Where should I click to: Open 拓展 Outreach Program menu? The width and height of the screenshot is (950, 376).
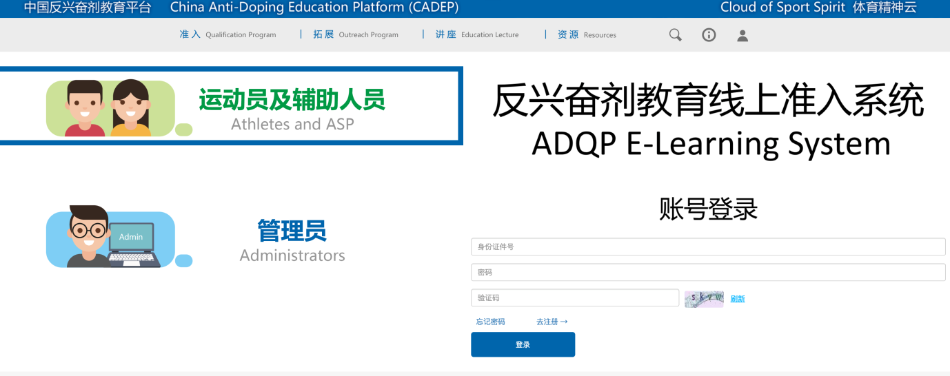[356, 34]
